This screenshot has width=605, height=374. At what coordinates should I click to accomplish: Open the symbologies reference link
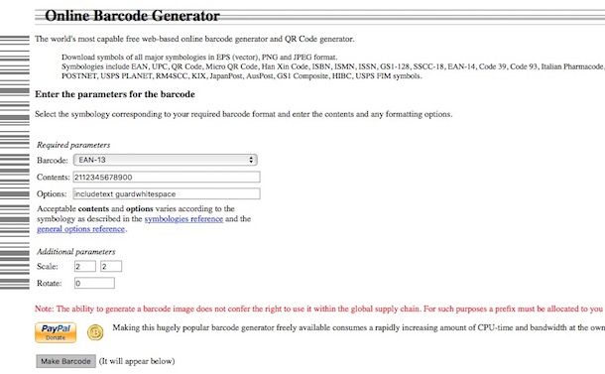point(183,219)
